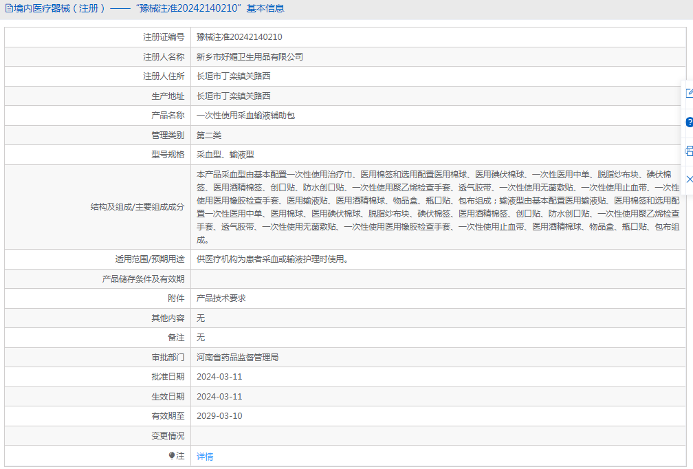The image size is (693, 469).
Task: Click intended use text 供医疗机构为患者采血或输液护理时使用
Action: pyautogui.click(x=272, y=259)
